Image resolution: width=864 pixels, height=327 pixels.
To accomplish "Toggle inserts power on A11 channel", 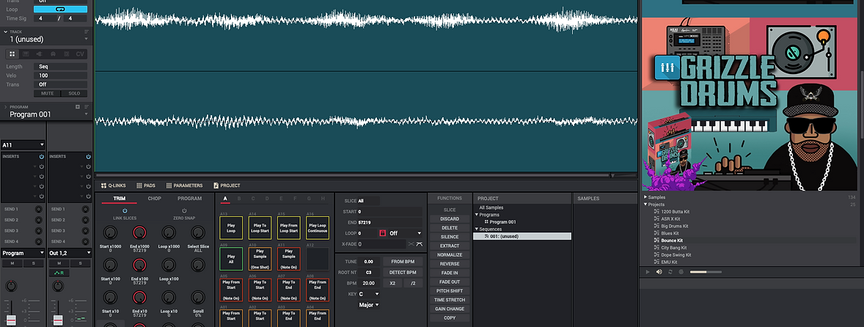I will click(x=41, y=157).
